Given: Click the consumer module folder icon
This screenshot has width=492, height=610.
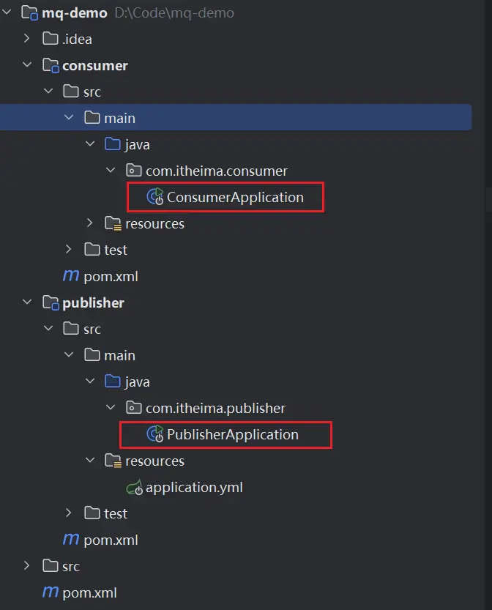Looking at the screenshot, I should point(51,65).
